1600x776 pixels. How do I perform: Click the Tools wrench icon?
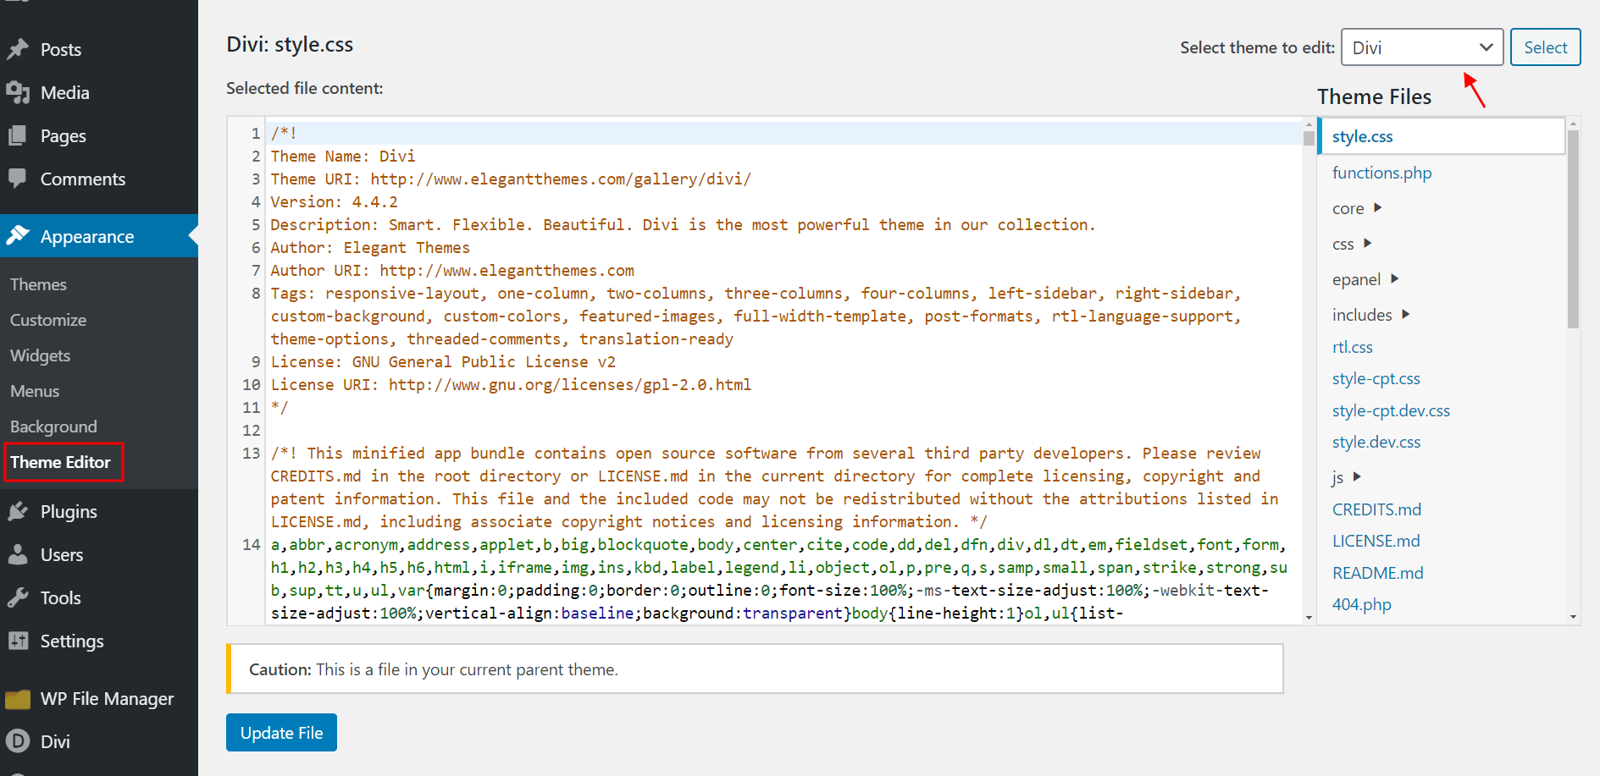click(x=18, y=597)
